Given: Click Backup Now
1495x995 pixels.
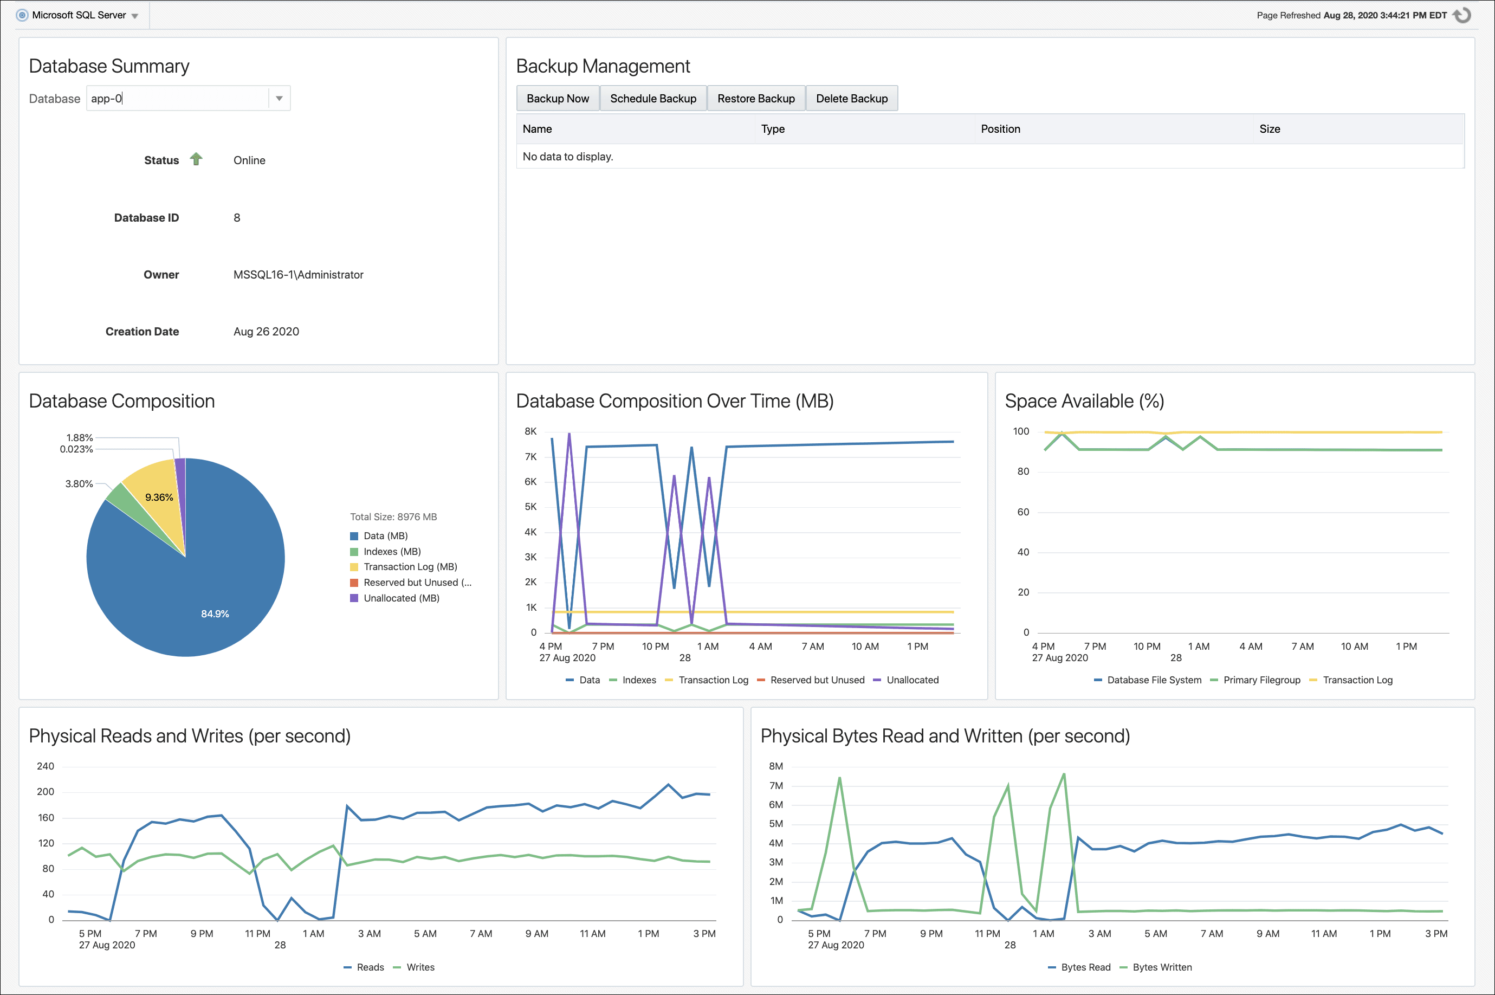Looking at the screenshot, I should (557, 98).
